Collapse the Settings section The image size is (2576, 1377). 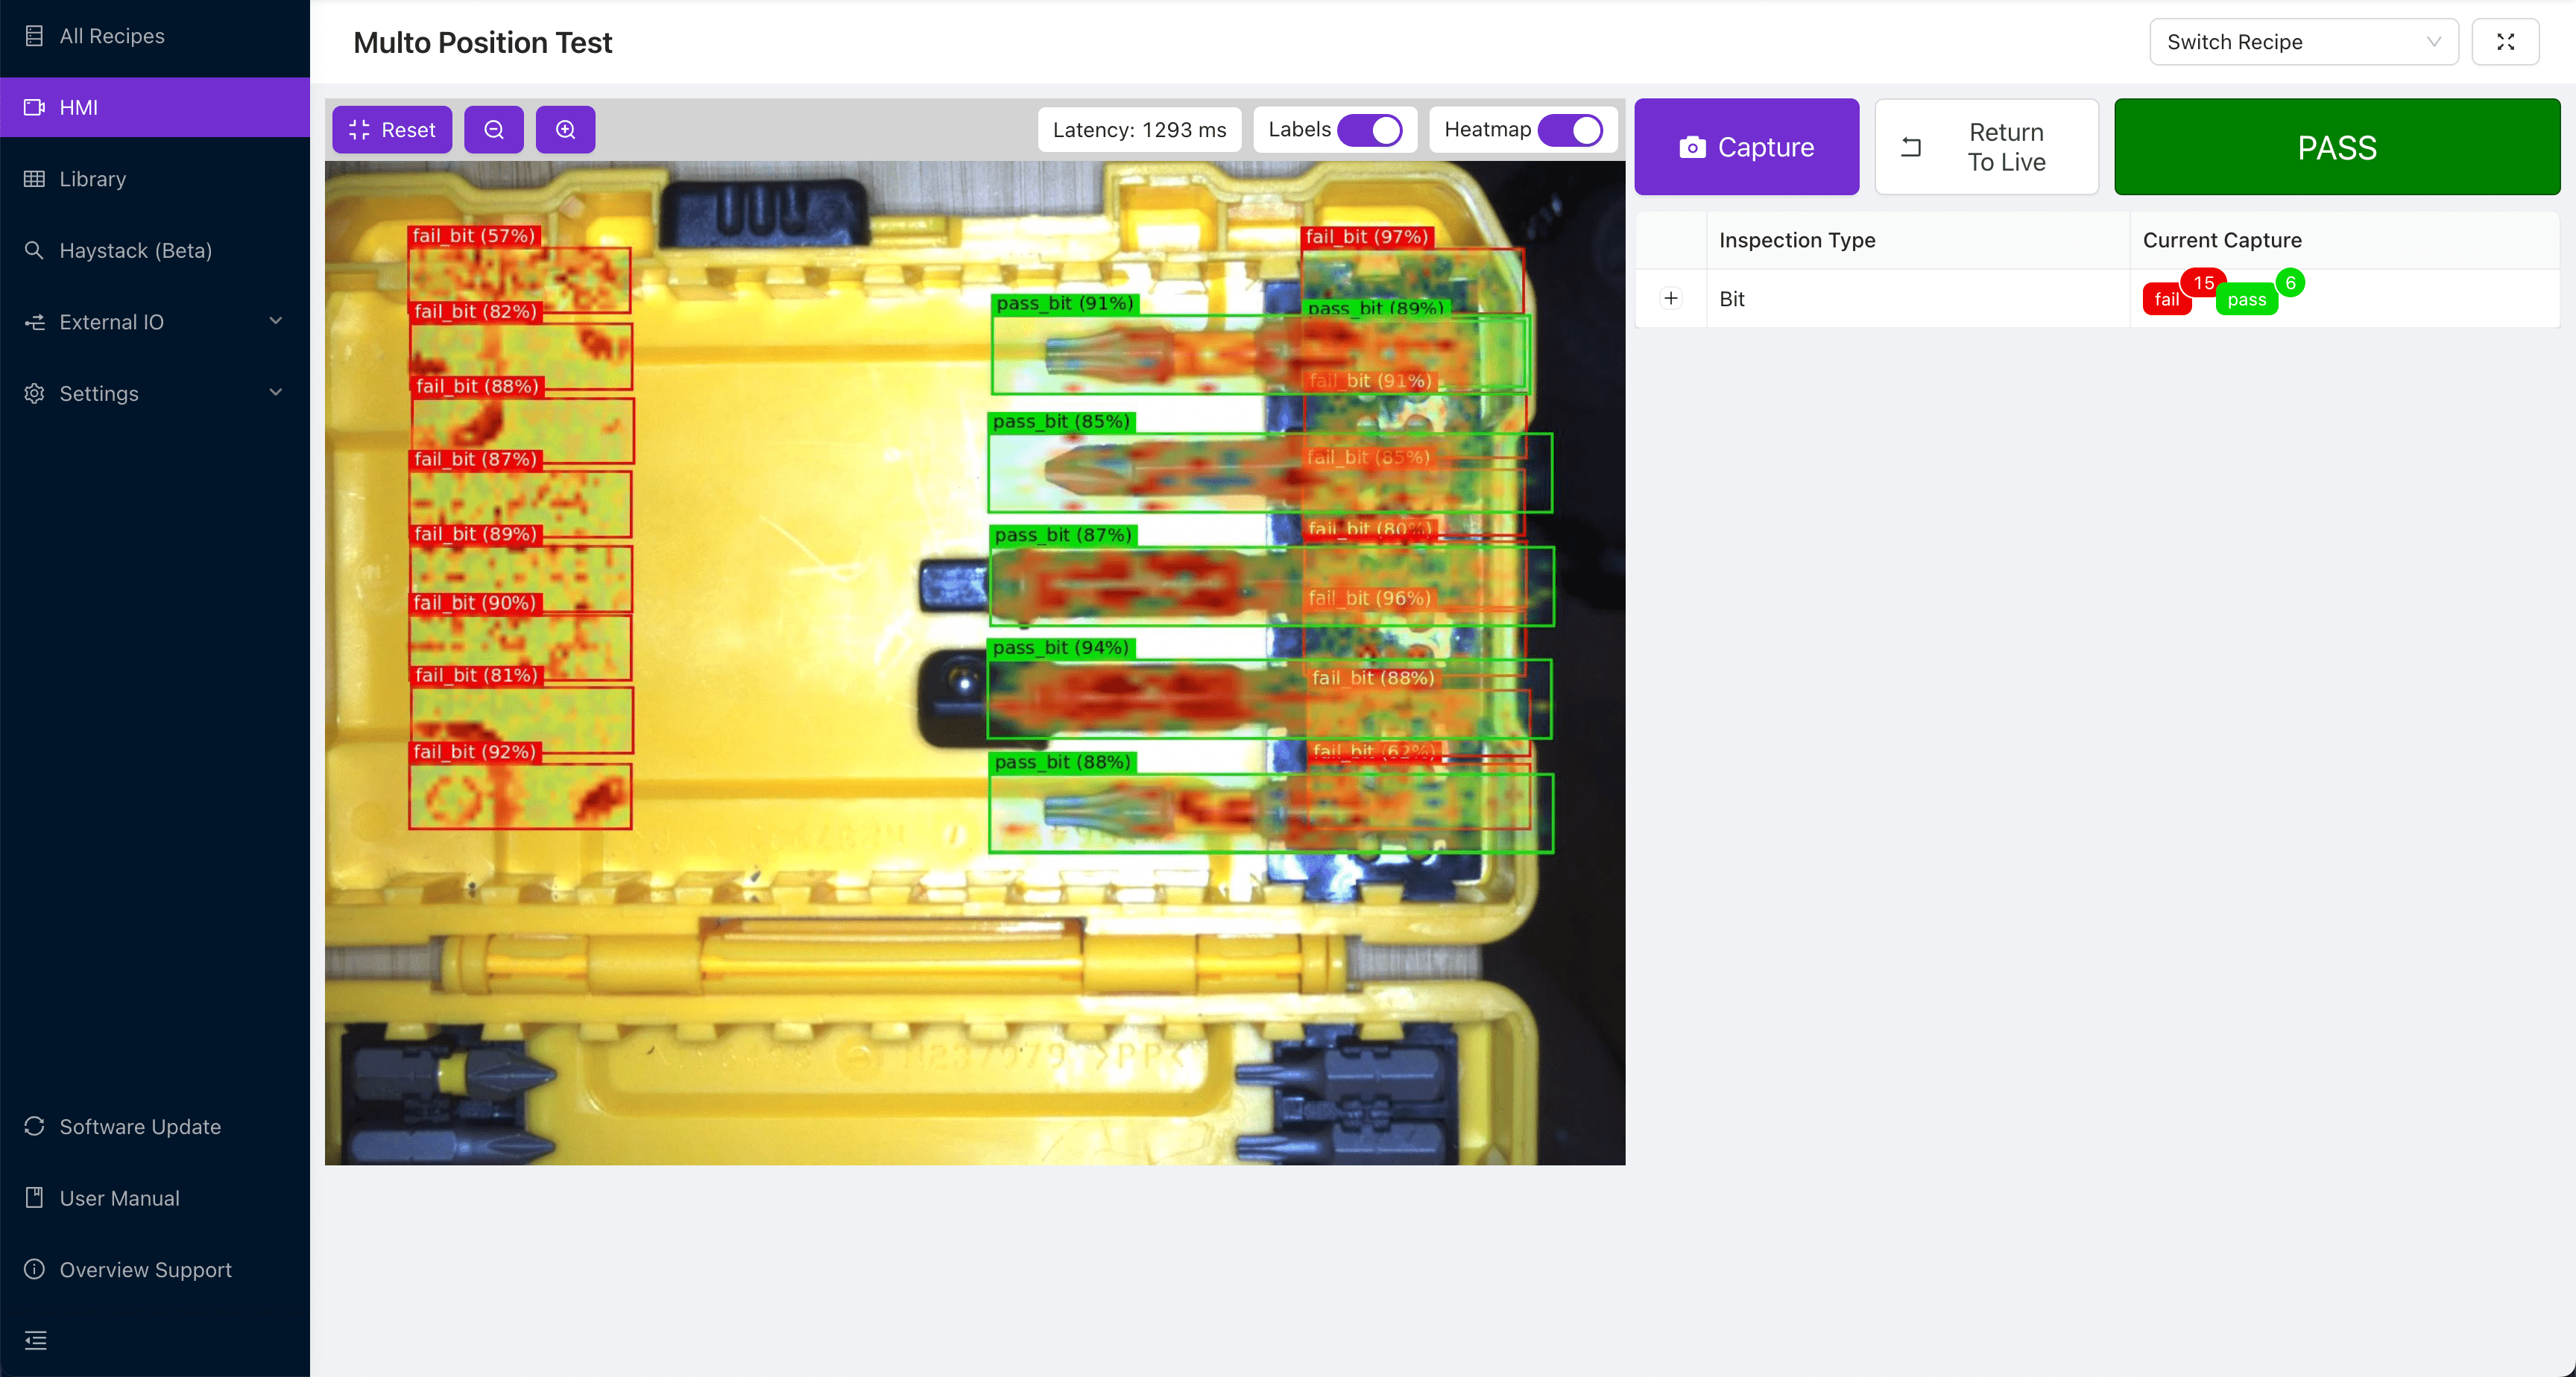click(277, 393)
